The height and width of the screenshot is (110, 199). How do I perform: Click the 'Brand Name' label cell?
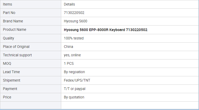[x=13, y=21]
